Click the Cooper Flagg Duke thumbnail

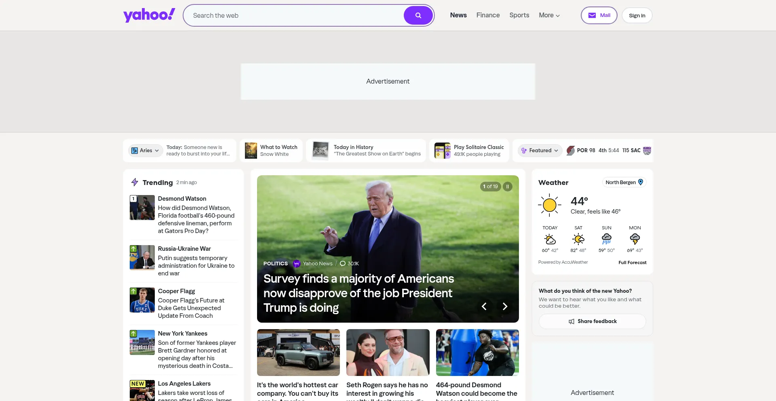(142, 300)
